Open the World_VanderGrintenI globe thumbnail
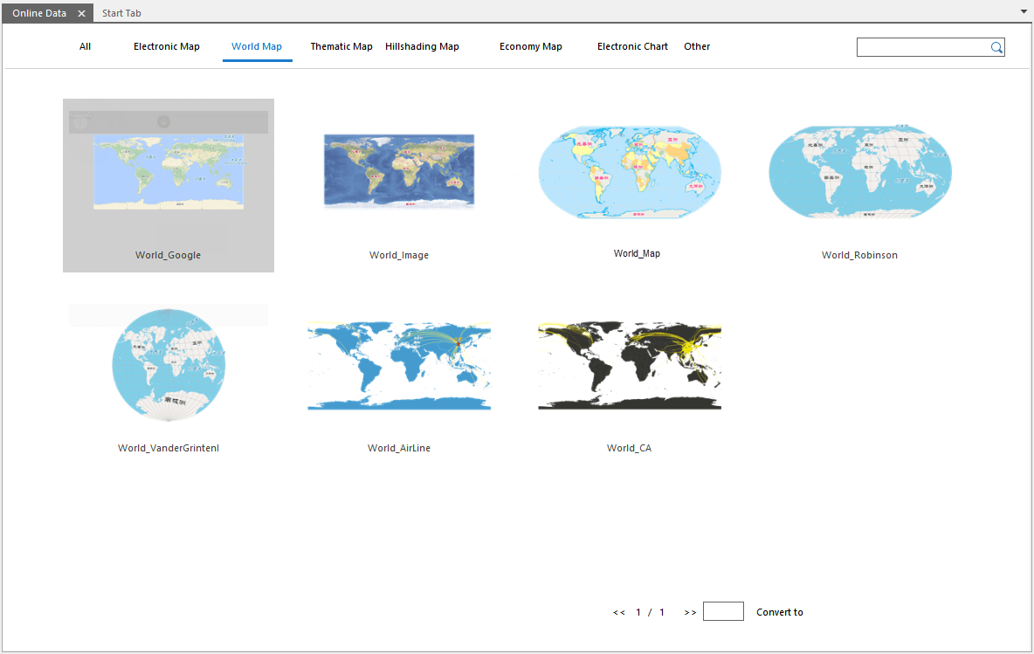Viewport: 1034px width, 654px height. coord(169,365)
